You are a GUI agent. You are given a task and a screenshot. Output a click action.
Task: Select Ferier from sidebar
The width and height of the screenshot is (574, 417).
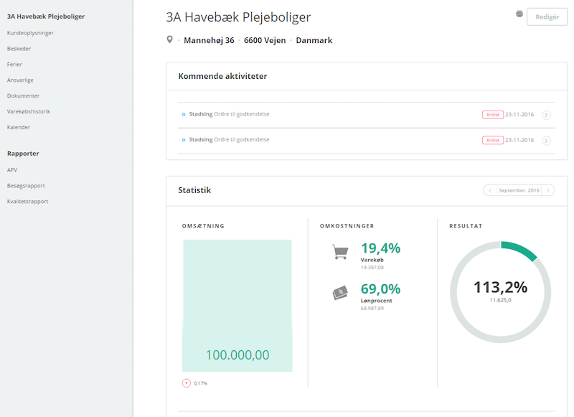click(x=14, y=65)
